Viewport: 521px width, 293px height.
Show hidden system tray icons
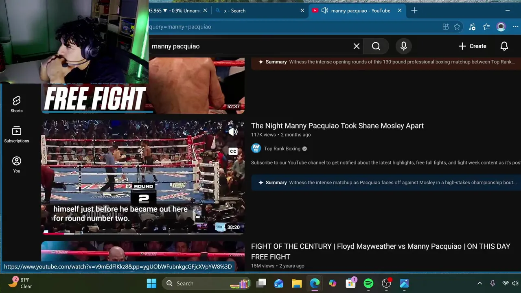coord(479,283)
